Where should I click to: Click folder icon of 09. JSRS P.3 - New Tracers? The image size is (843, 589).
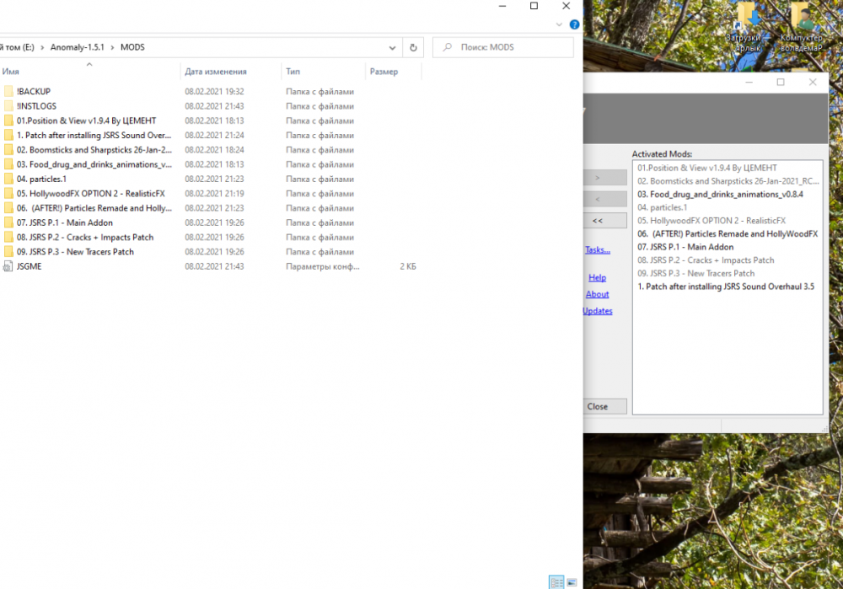(x=8, y=251)
